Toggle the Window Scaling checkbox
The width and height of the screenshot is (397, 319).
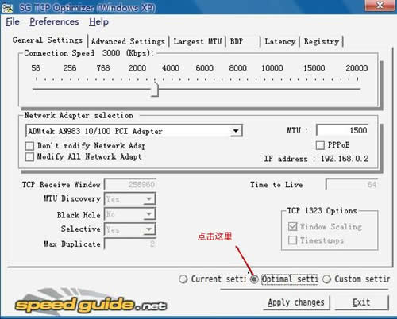(293, 226)
